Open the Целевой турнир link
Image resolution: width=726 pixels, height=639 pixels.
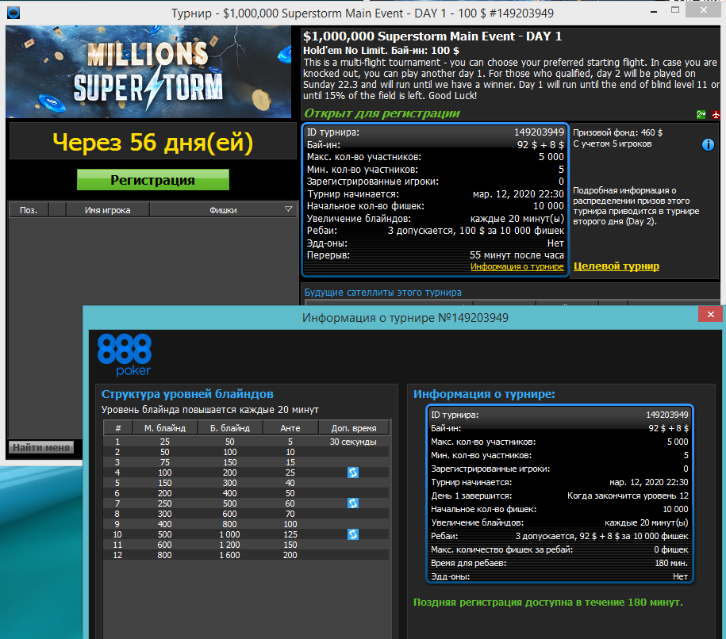617,266
